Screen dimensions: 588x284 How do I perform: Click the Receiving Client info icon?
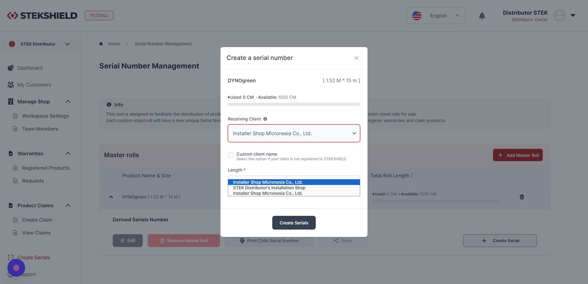click(265, 119)
